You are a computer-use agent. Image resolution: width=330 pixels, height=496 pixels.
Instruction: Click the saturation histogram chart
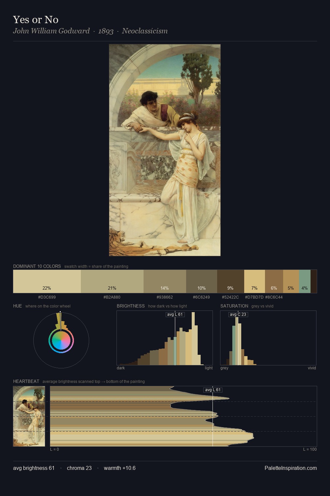click(x=268, y=338)
